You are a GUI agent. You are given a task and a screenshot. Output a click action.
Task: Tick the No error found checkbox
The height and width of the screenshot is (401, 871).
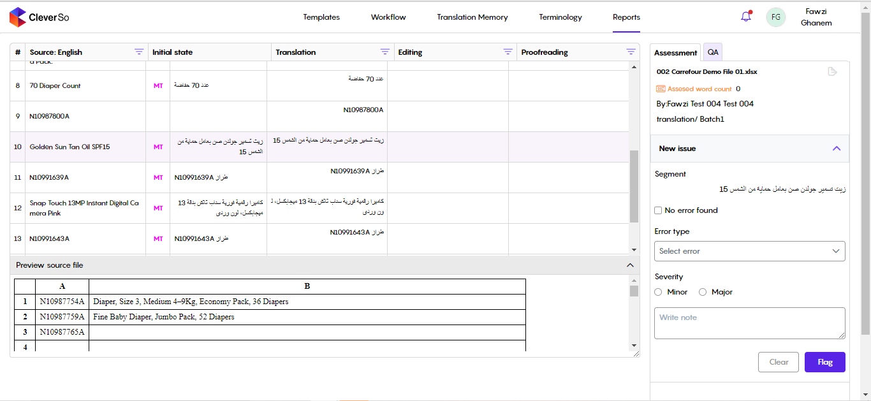658,210
